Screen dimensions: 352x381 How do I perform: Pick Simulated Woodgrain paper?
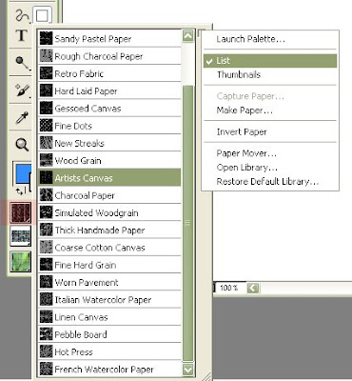[109, 212]
